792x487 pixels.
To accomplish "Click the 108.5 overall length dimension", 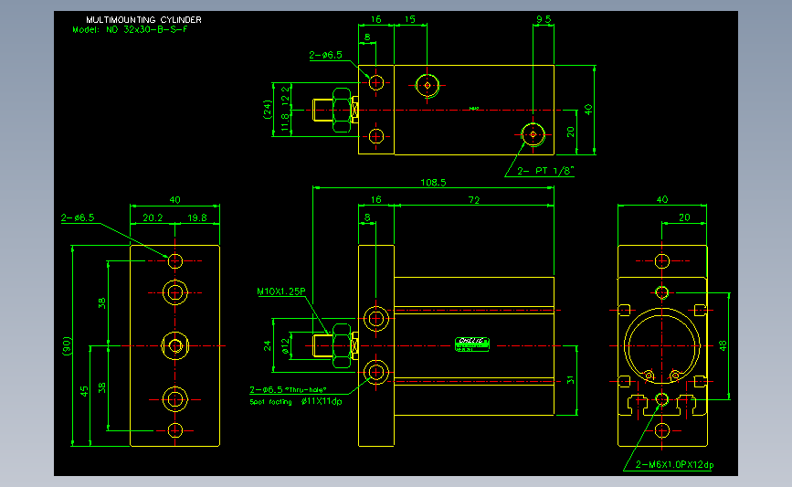I will 433,183.
